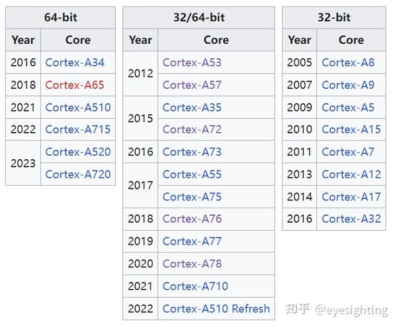Follow the Cortex-A15 link

[x=351, y=129]
